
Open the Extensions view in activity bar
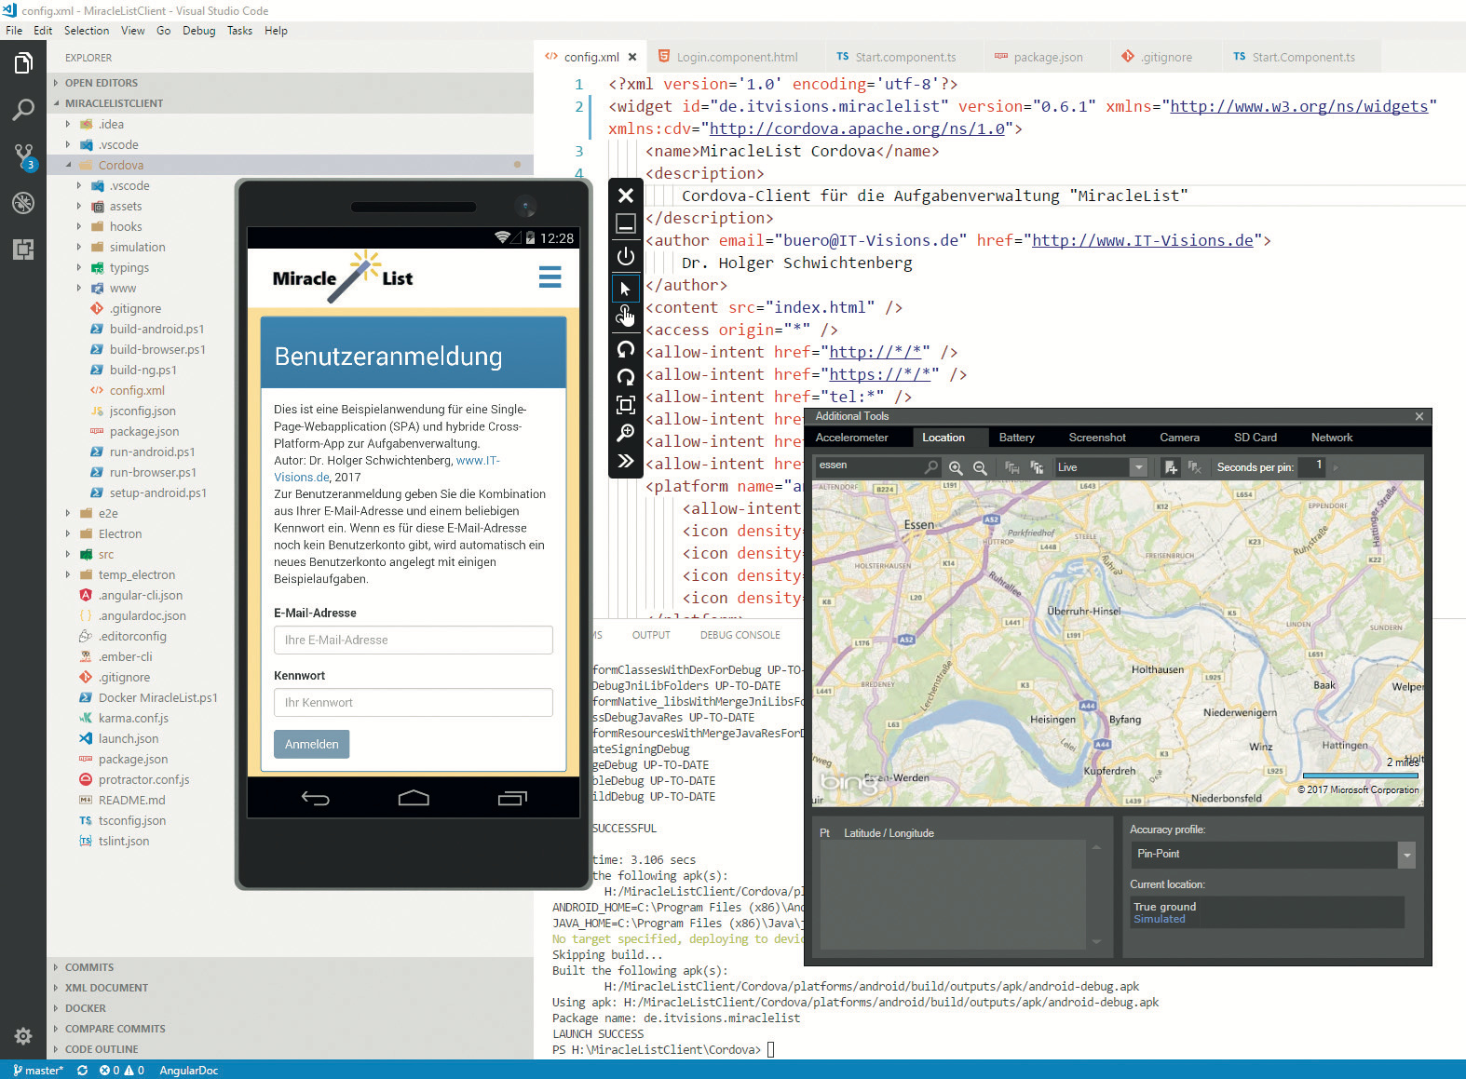point(23,249)
